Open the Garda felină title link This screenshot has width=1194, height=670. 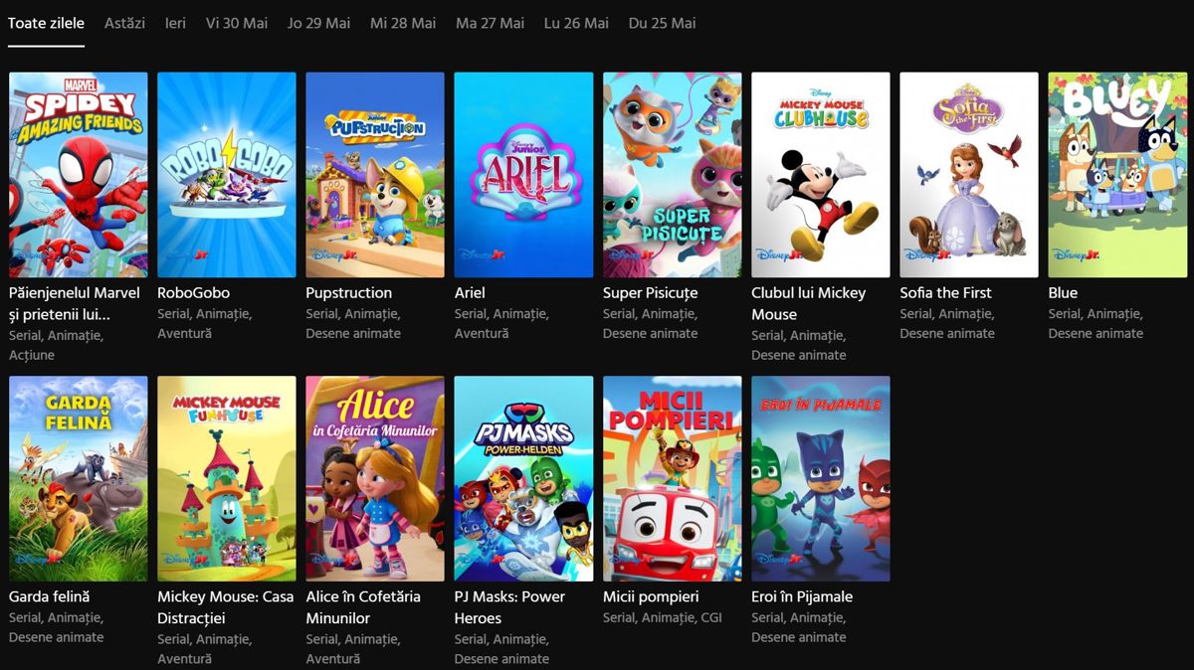pyautogui.click(x=49, y=596)
